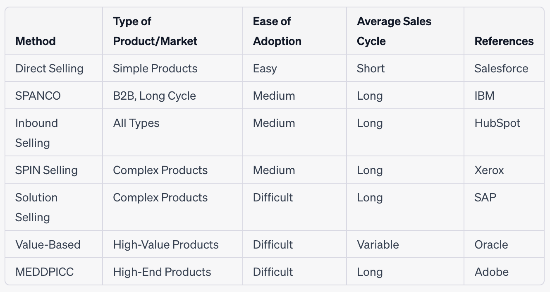This screenshot has height=292, width=550.
Task: Click the HubSpot reference cell
Action: 497,123
